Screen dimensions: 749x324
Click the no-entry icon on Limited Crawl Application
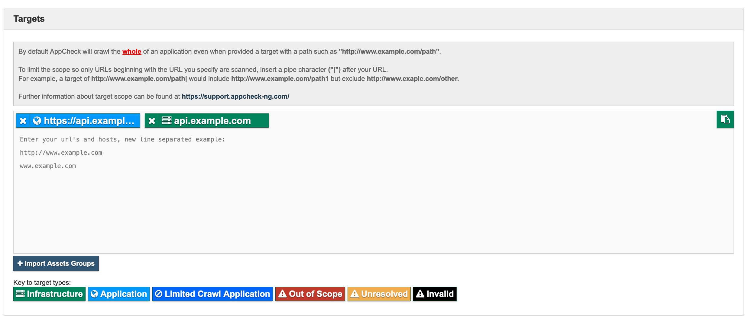(x=158, y=294)
